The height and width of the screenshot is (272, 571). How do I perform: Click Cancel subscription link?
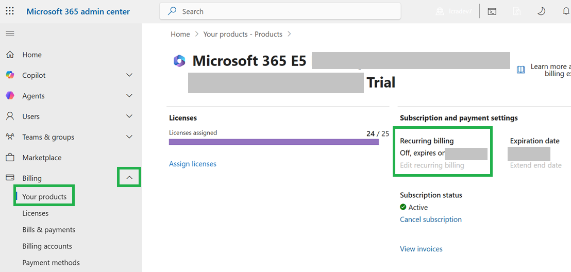431,219
